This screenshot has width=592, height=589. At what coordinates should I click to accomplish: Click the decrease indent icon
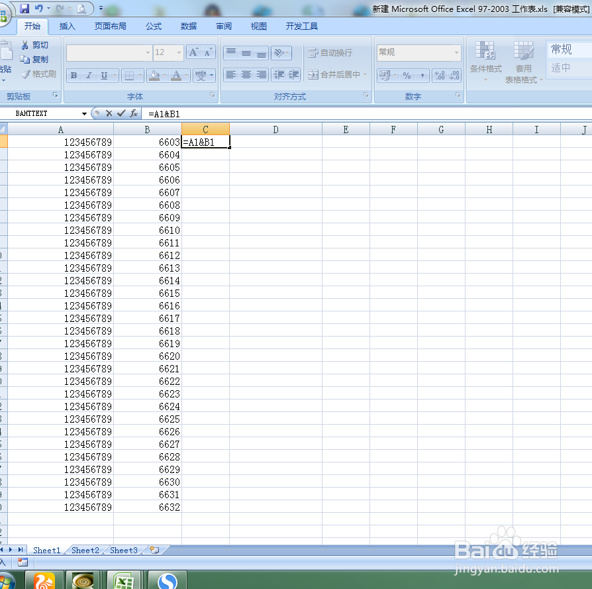pyautogui.click(x=279, y=75)
